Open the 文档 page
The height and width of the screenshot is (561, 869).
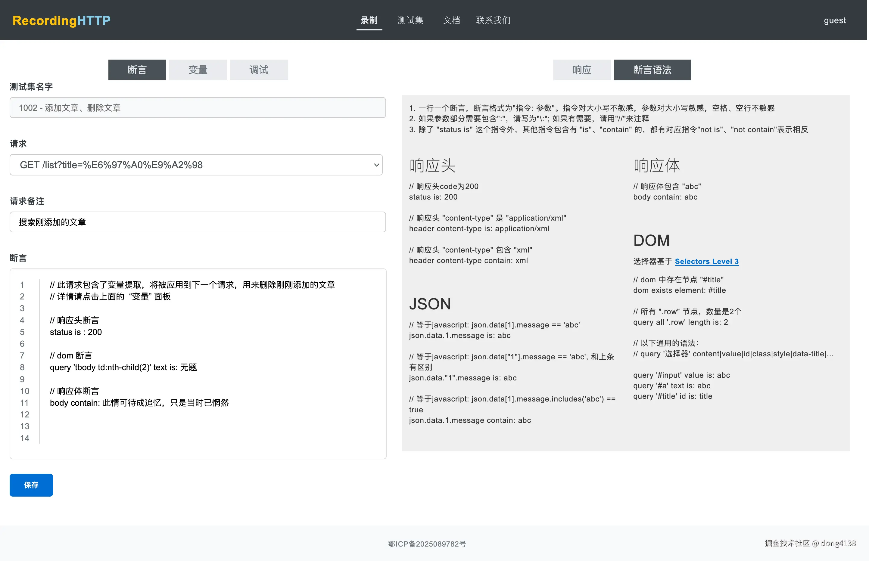[452, 20]
